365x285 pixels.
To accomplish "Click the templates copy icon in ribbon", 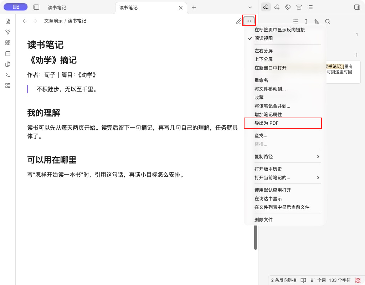I will 8,64.
